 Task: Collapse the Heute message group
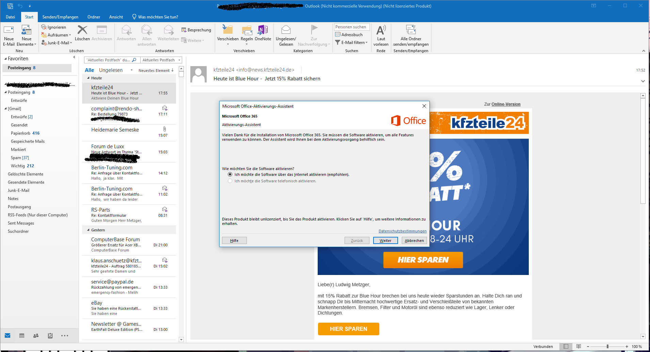pos(88,78)
